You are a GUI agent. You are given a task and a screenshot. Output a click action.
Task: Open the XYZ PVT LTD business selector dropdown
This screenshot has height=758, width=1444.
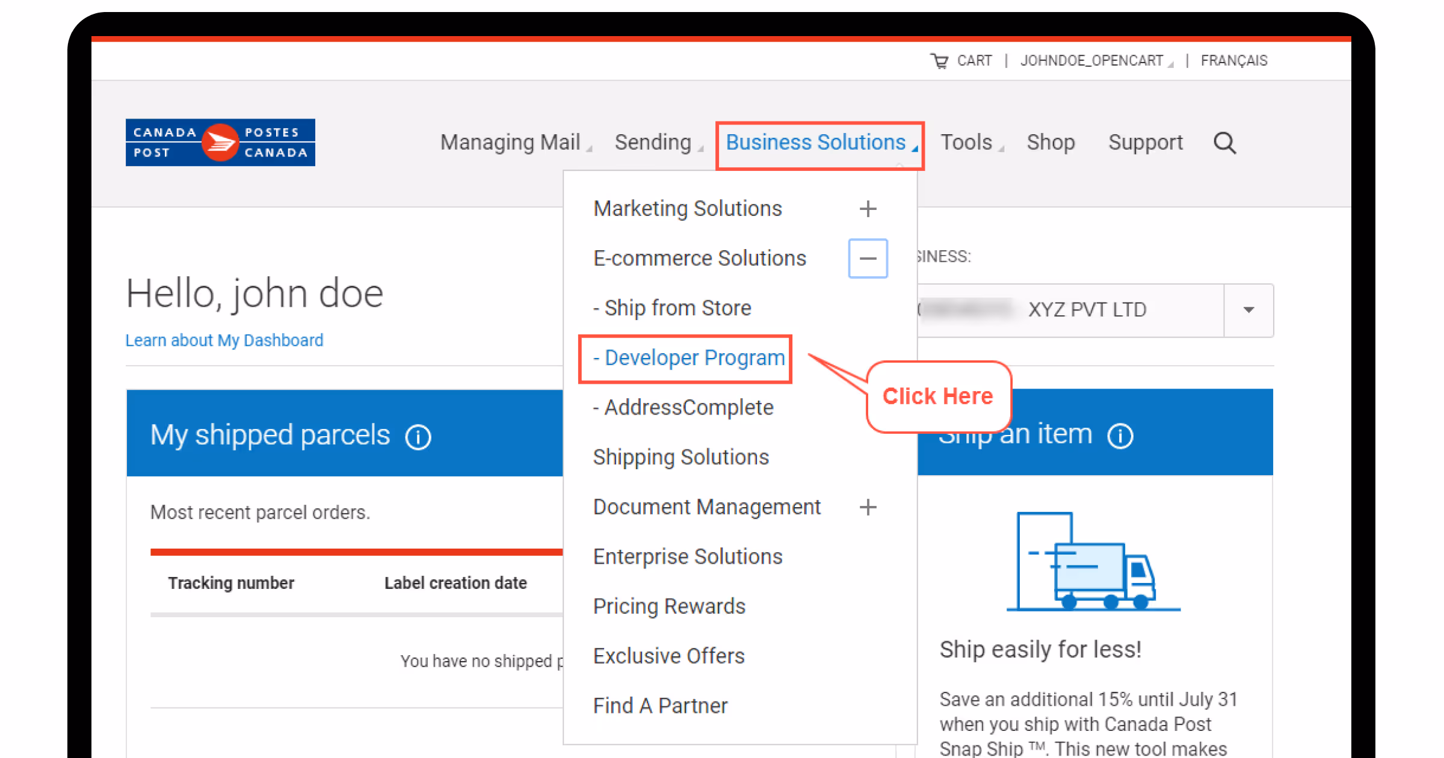pos(1249,310)
